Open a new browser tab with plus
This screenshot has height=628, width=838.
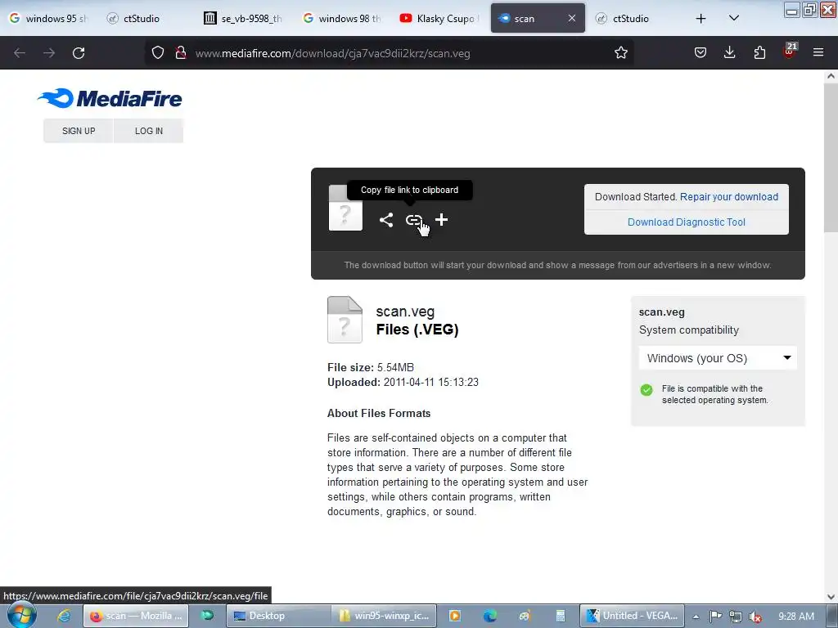coord(701,19)
